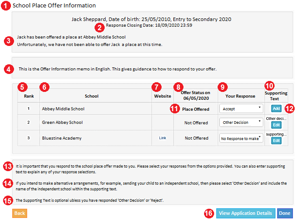
Task: Go back using the orange Back button
Action: [20, 213]
